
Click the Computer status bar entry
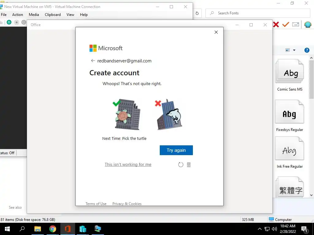[x=280, y=219]
